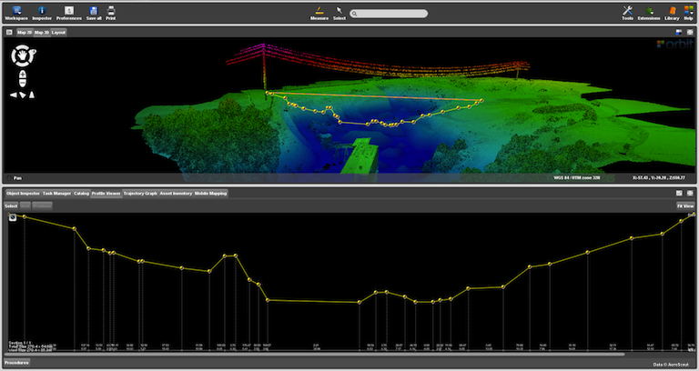The width and height of the screenshot is (699, 371).
Task: Open the Trajectory Graph tab
Action: pos(140,194)
